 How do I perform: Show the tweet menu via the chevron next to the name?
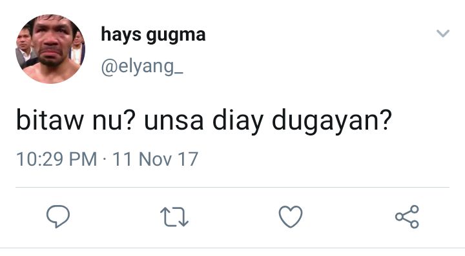click(443, 33)
